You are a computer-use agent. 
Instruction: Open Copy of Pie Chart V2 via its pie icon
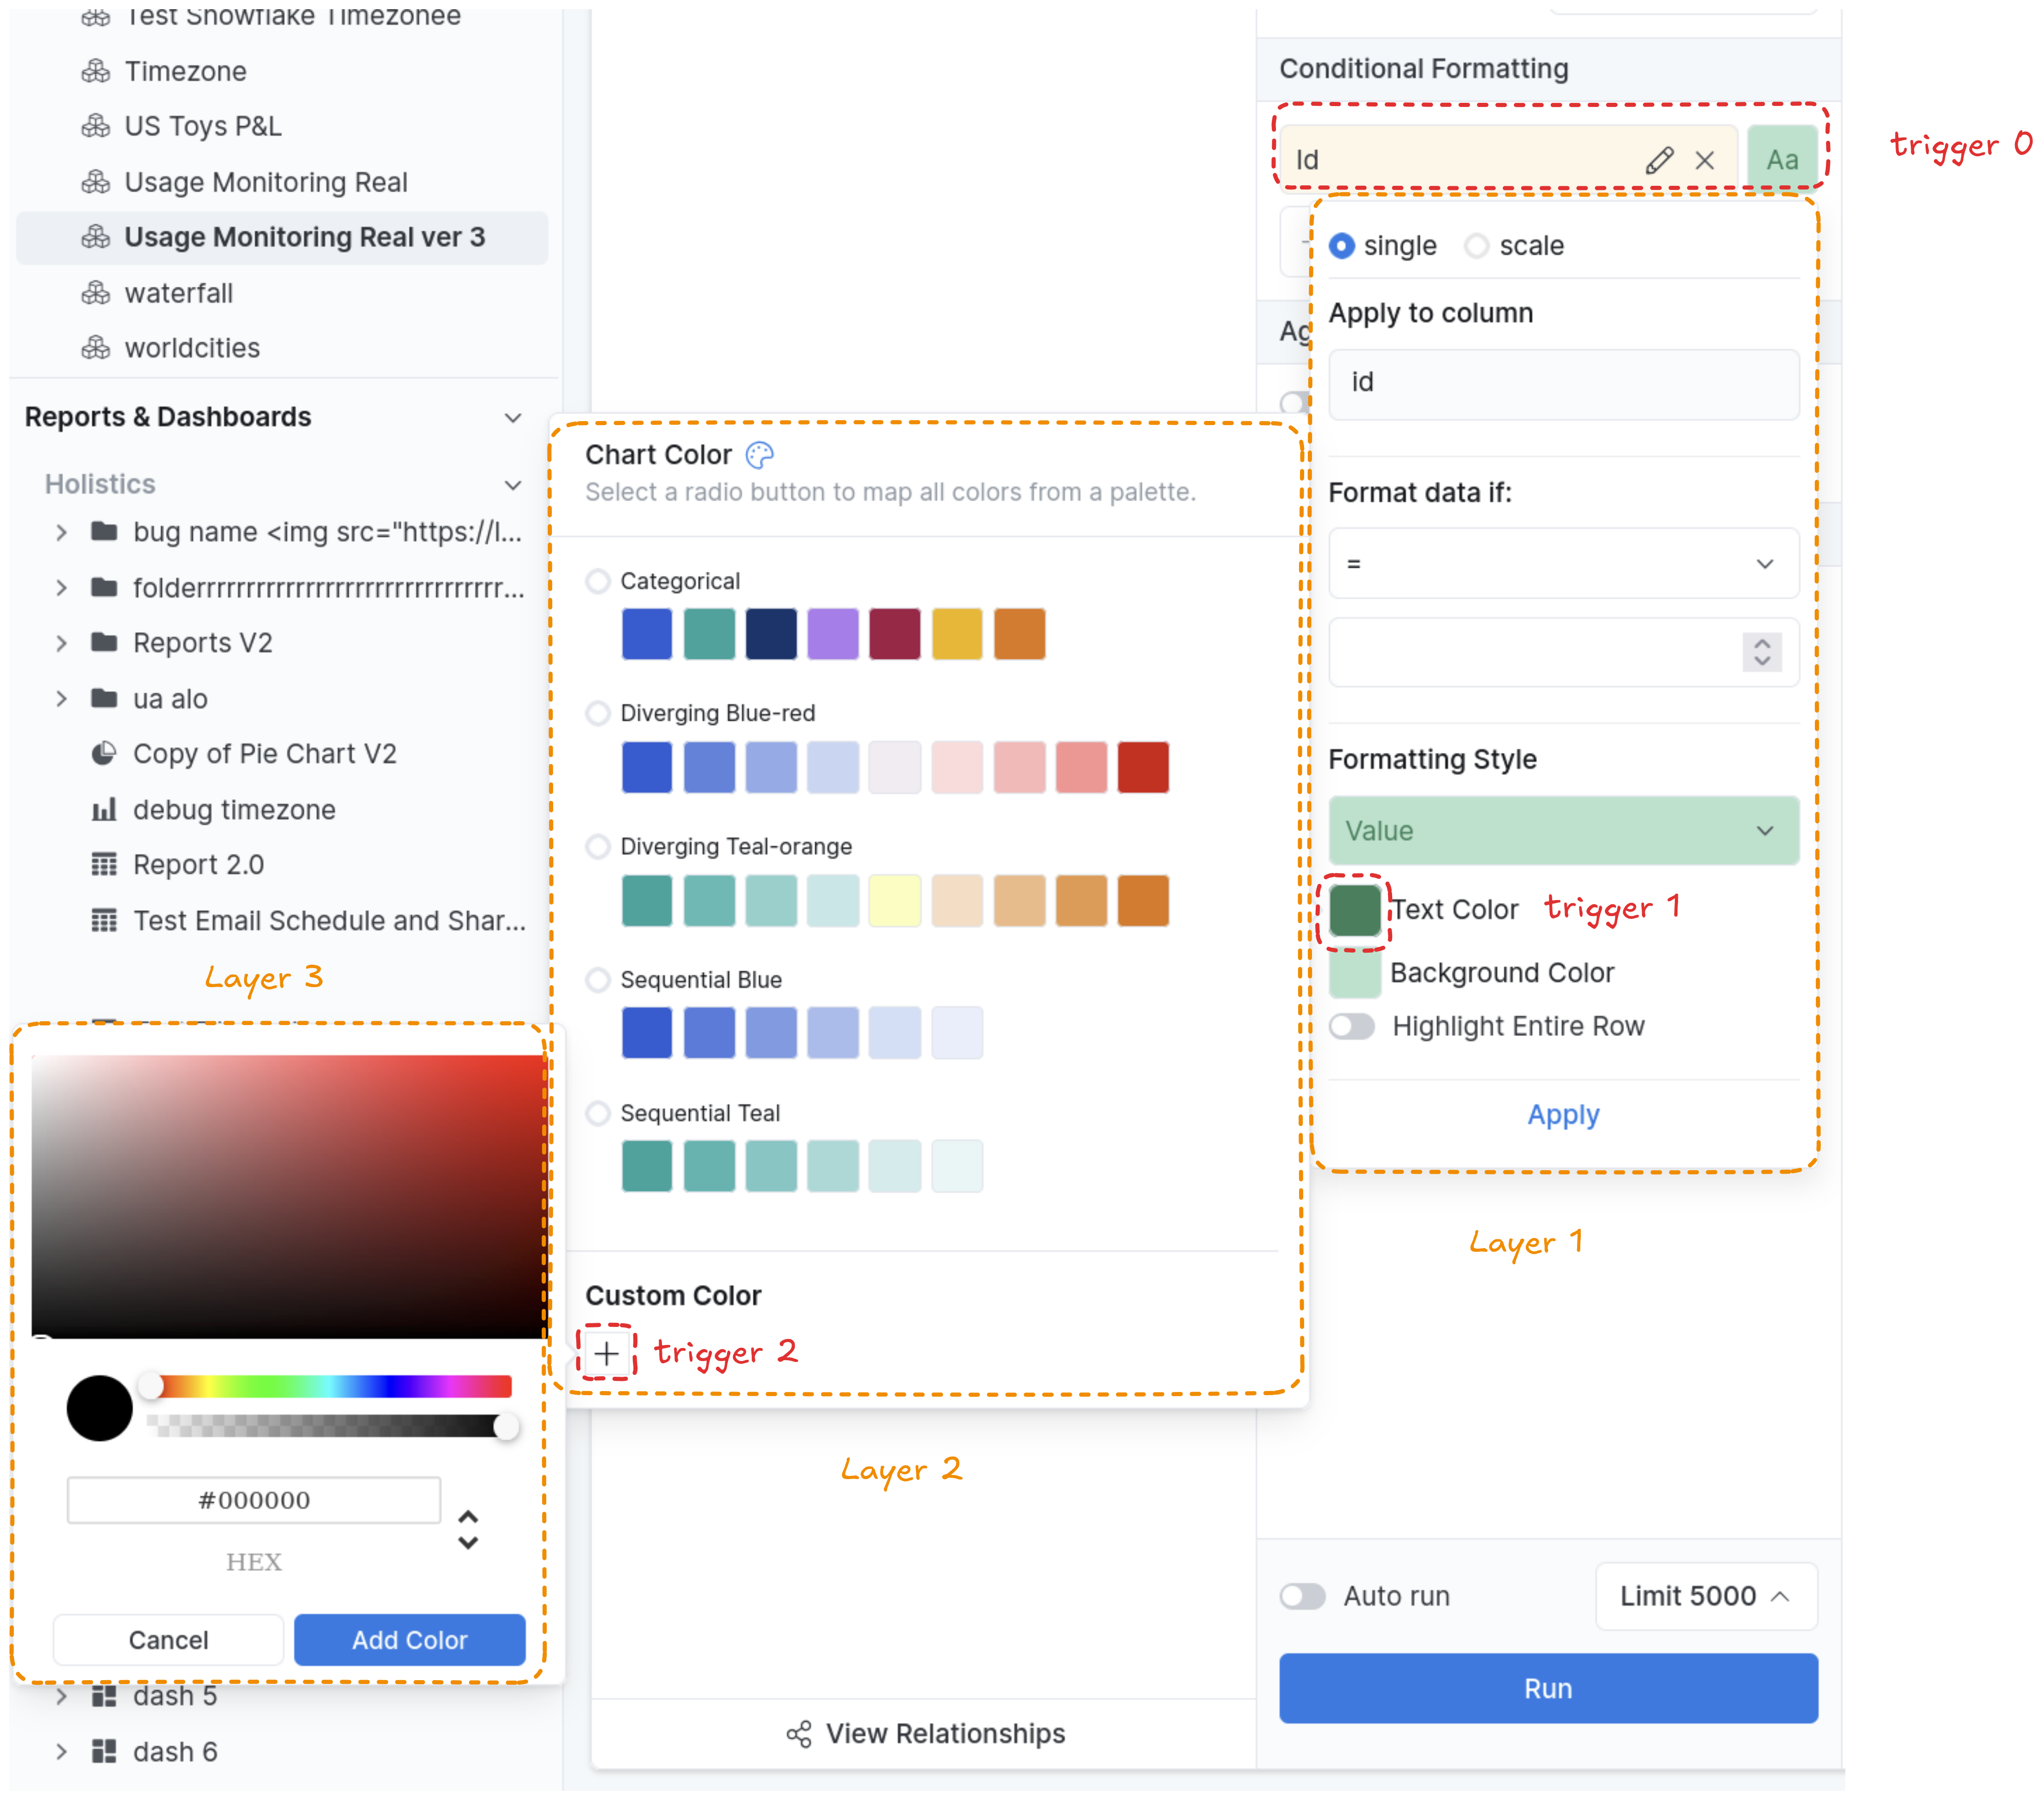click(104, 753)
